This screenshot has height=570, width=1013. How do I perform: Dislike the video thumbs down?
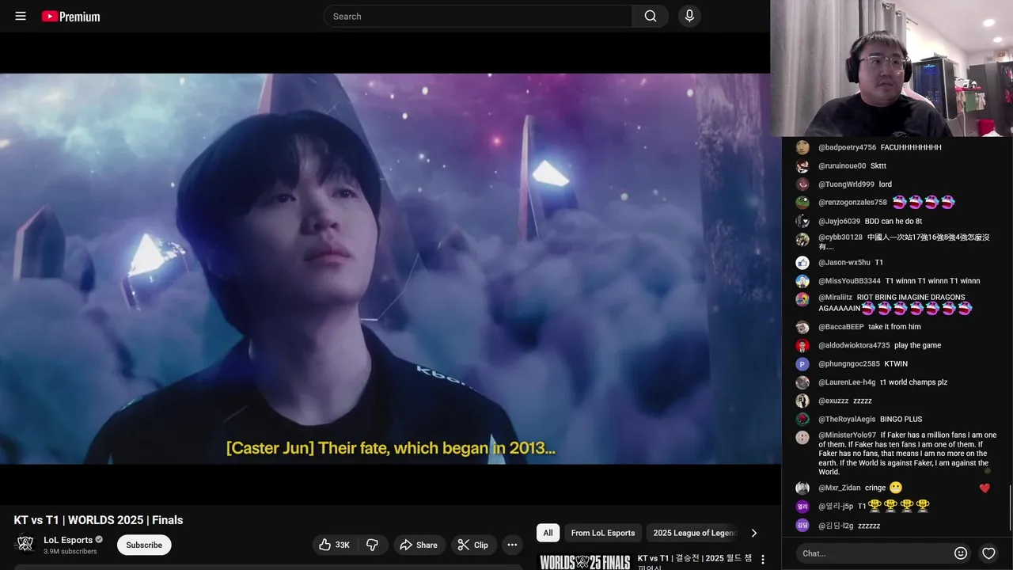(x=372, y=545)
